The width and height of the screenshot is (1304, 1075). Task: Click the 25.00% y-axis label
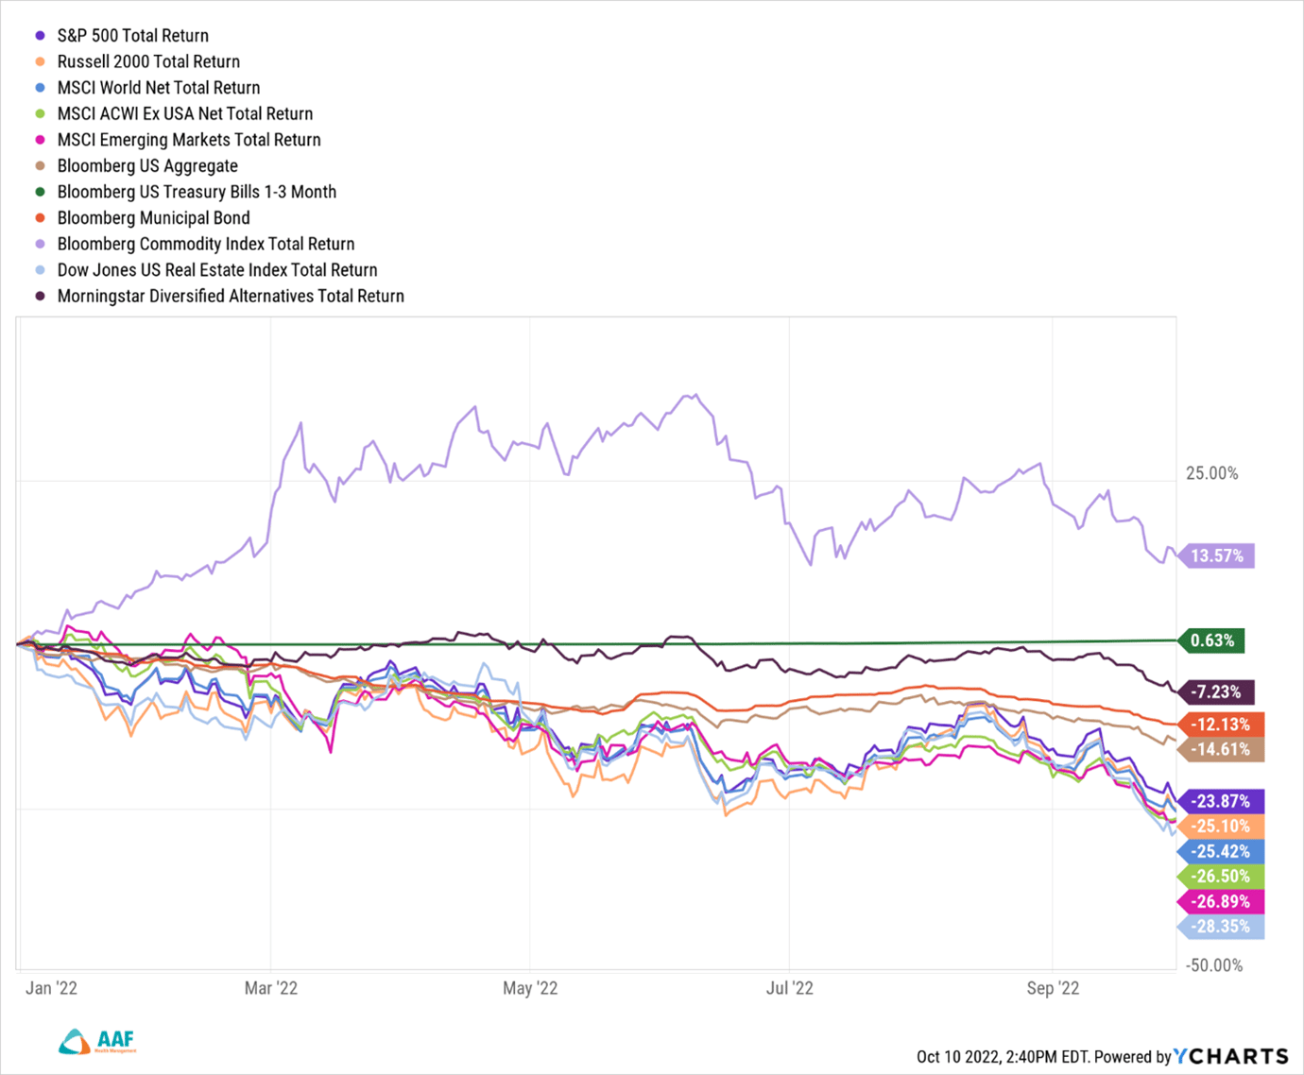click(x=1212, y=473)
